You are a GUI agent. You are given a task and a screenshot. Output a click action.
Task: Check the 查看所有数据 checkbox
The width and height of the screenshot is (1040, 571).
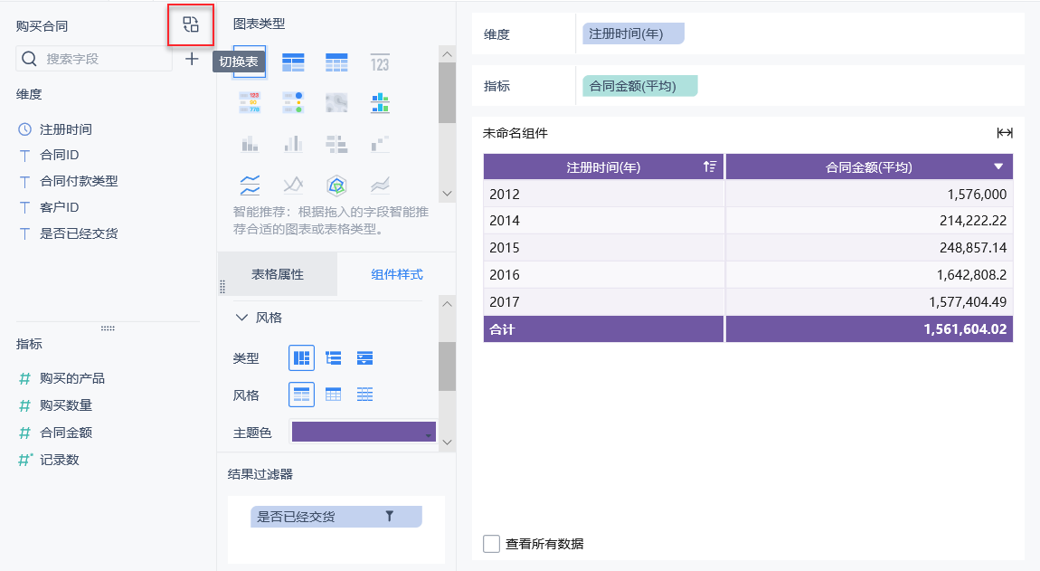tap(492, 544)
